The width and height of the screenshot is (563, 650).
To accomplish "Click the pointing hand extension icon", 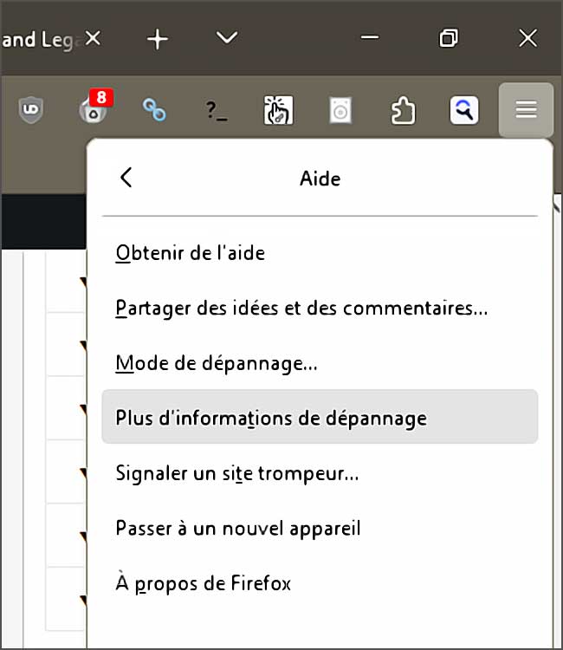I will pyautogui.click(x=278, y=110).
